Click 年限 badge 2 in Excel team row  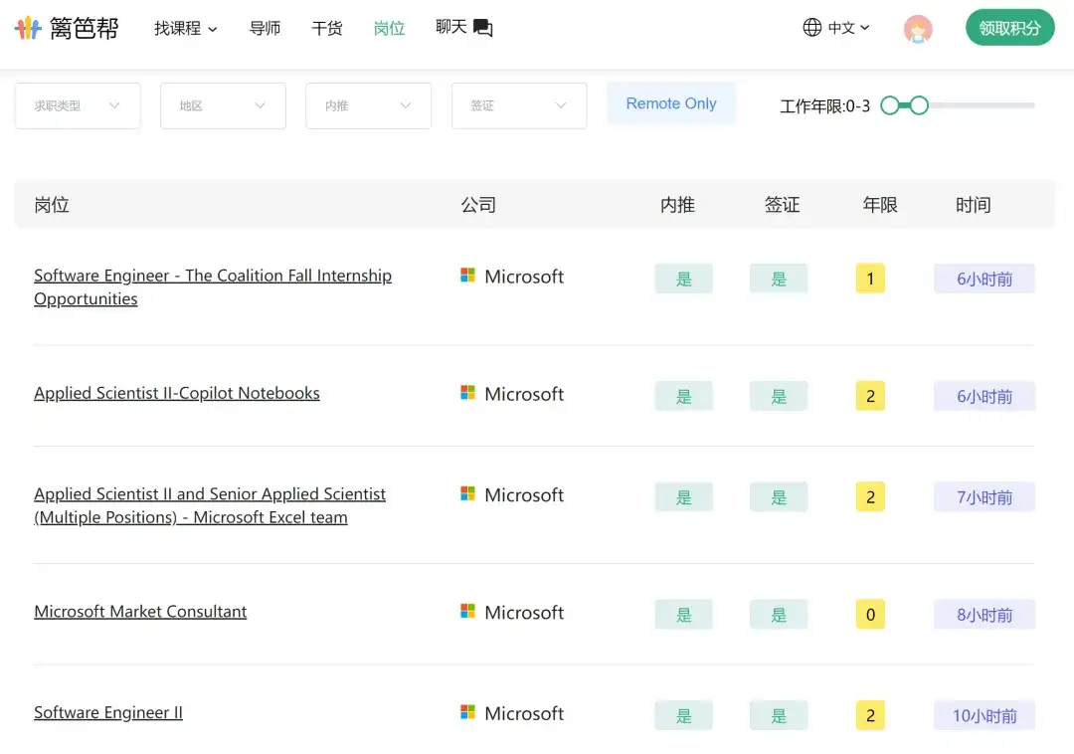click(x=870, y=497)
